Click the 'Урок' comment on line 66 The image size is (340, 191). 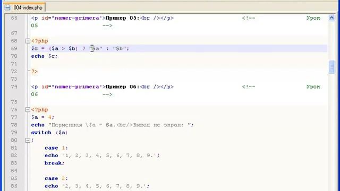coord(313,18)
